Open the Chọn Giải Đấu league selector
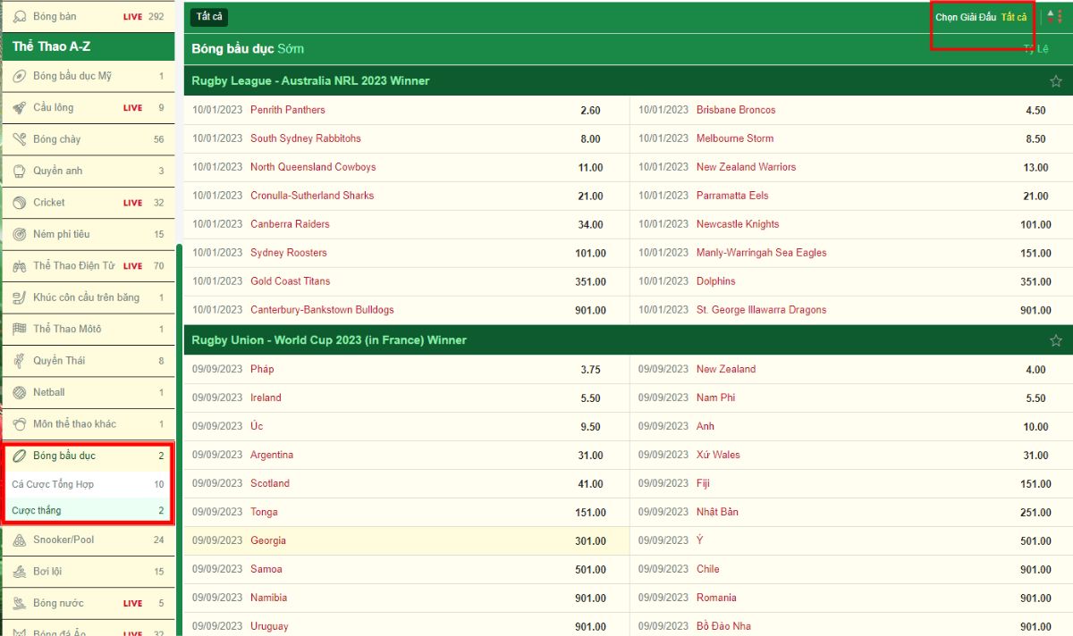 (966, 17)
